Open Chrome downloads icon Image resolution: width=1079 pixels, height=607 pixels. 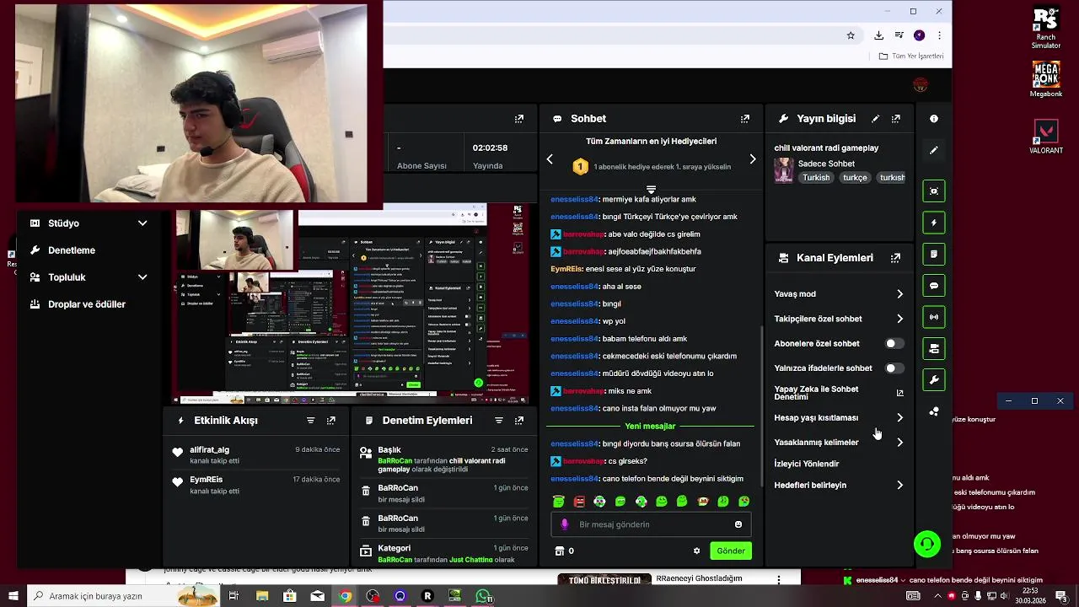click(878, 35)
